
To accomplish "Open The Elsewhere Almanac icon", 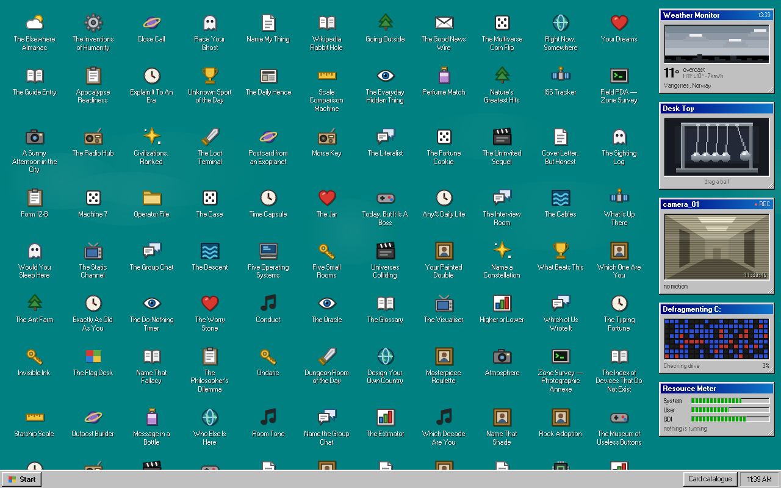I will 34,23.
